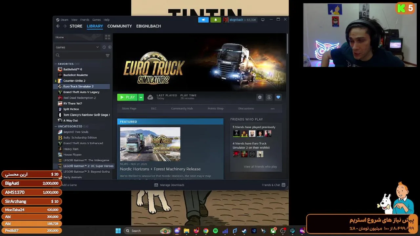Image resolution: width=420 pixels, height=236 pixels.
Task: View all friends who play
Action: click(x=260, y=167)
